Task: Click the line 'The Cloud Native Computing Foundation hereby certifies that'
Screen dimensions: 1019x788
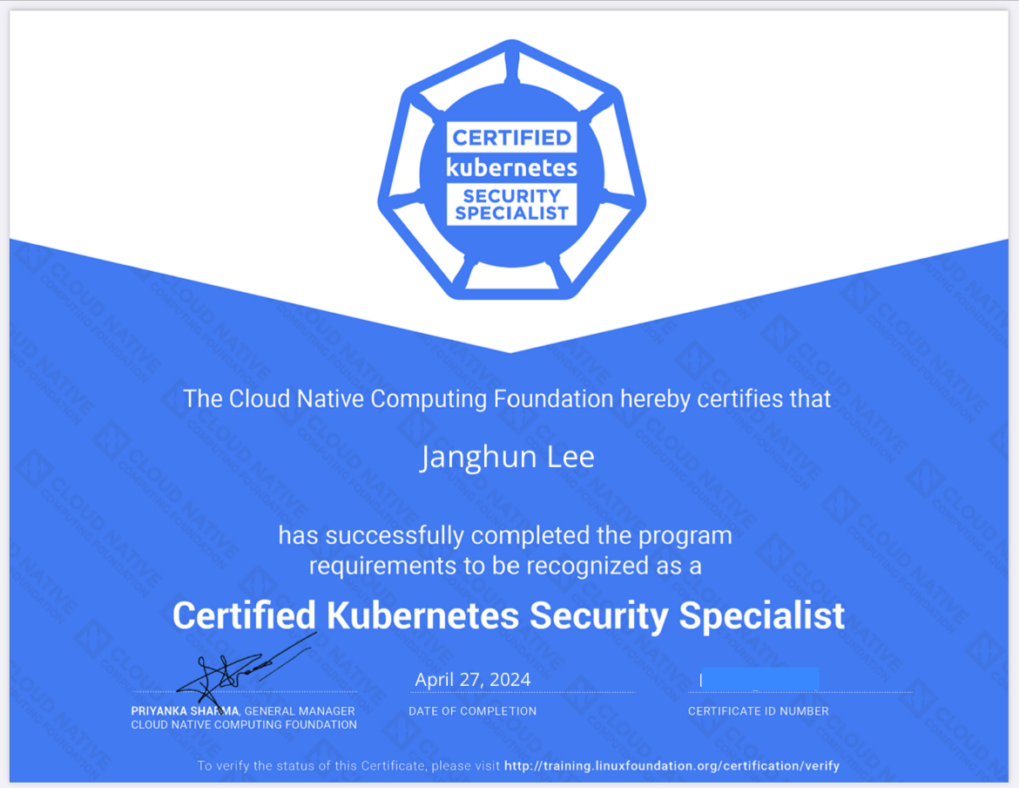Action: tap(507, 399)
